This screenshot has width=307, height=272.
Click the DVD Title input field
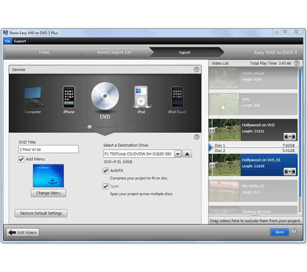tap(49, 149)
